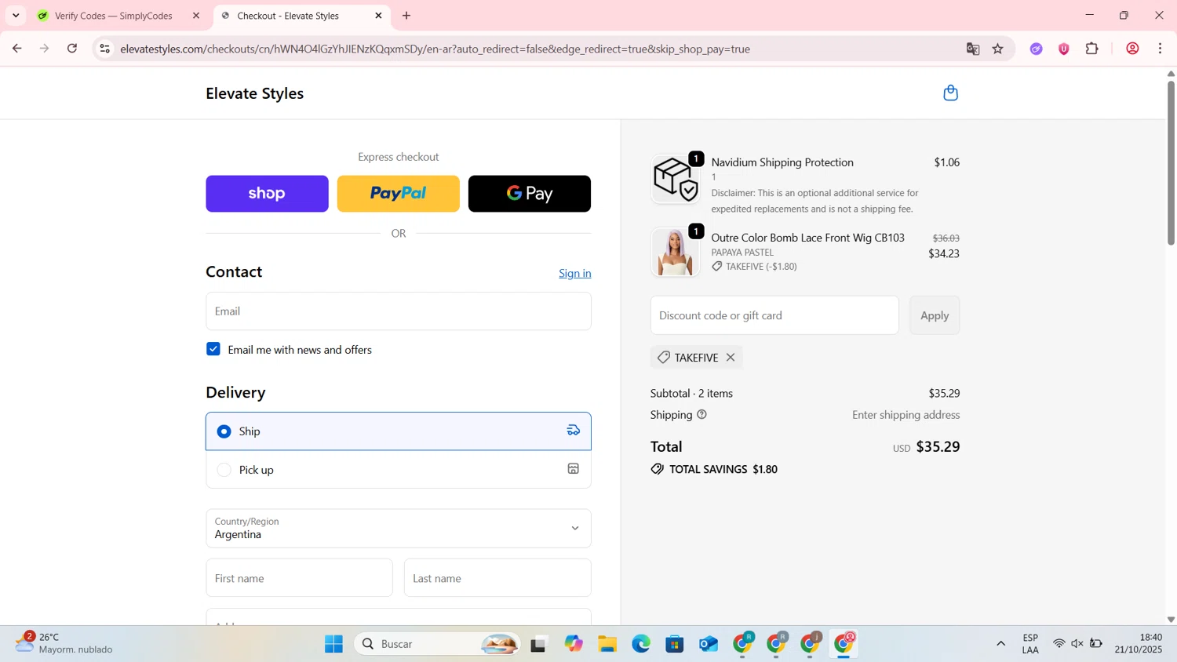Viewport: 1177px width, 662px height.
Task: Open the tab search dropdown arrow
Action: 16,16
